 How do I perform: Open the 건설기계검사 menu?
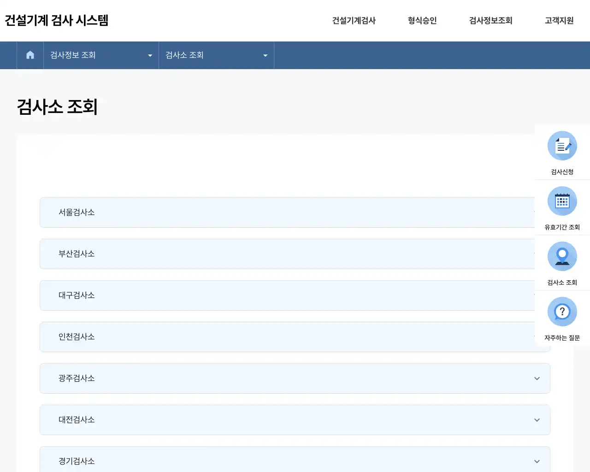pos(354,21)
